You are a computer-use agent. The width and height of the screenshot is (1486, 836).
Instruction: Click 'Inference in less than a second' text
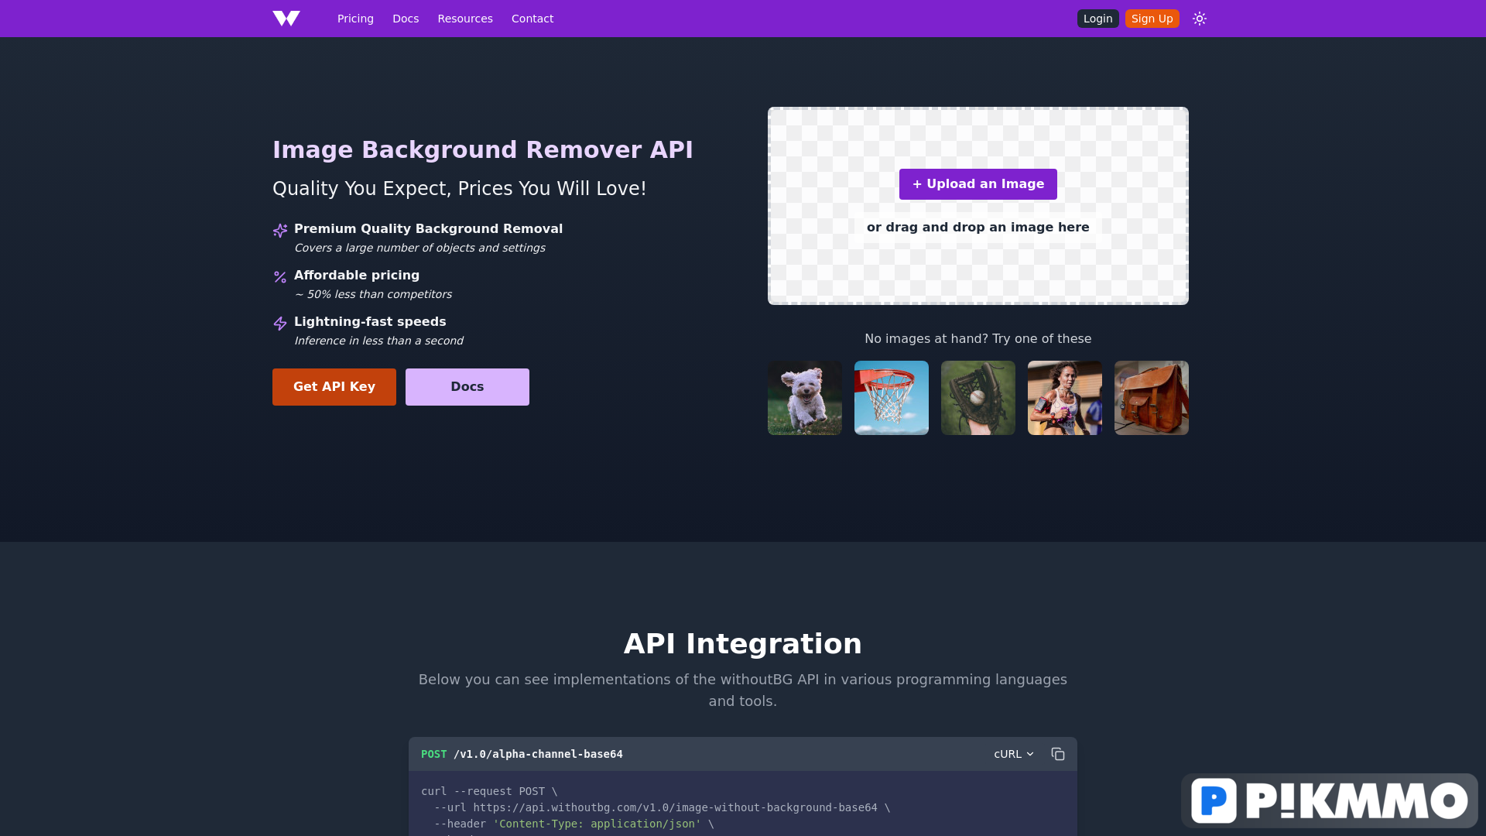coord(378,341)
